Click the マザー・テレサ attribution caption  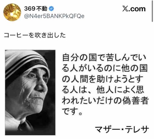122,129
